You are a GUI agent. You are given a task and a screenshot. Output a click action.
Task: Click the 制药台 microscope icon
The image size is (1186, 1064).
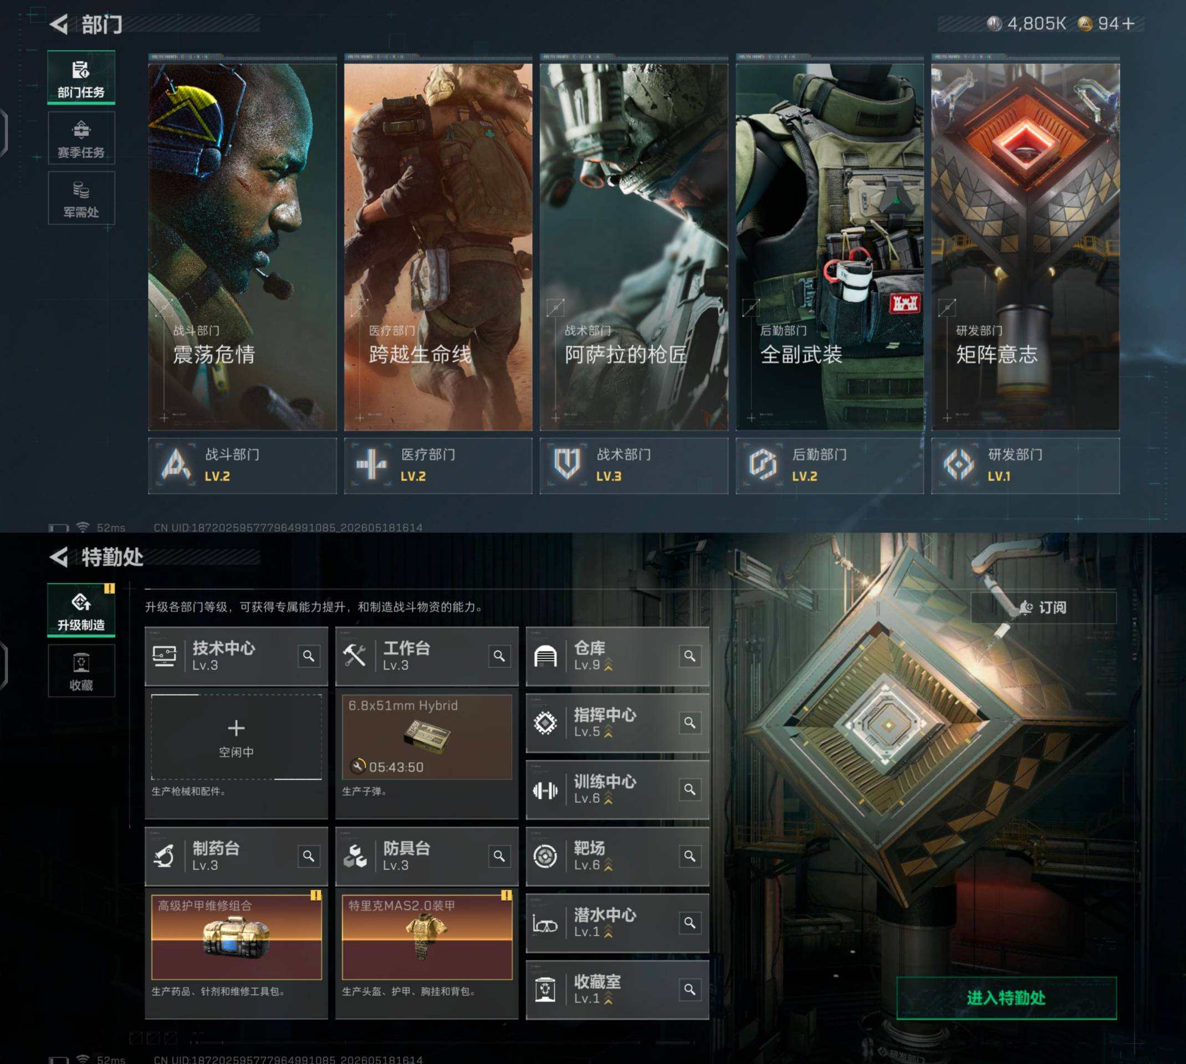(x=164, y=856)
